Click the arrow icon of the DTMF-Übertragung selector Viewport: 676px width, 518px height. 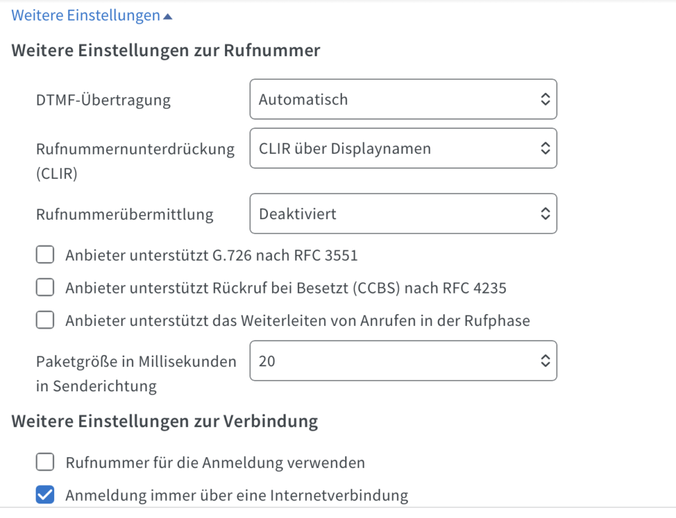[x=545, y=100]
